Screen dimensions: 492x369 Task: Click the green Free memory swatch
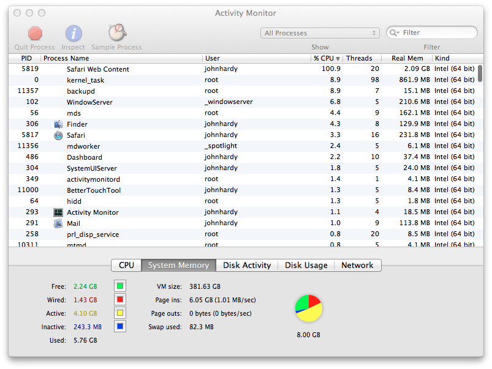120,286
